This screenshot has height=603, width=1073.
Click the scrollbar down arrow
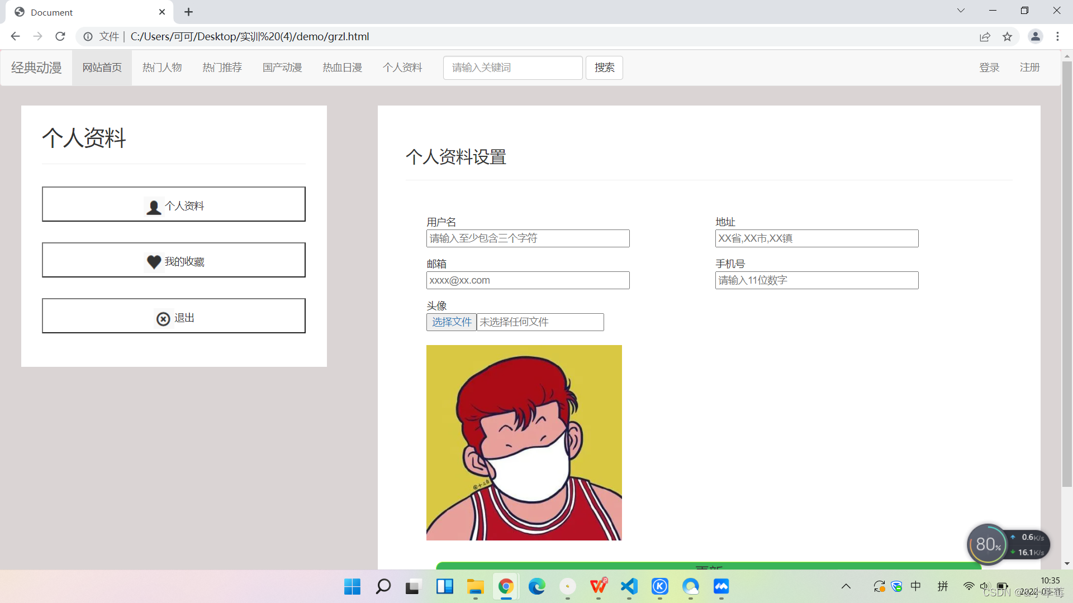pyautogui.click(x=1067, y=564)
